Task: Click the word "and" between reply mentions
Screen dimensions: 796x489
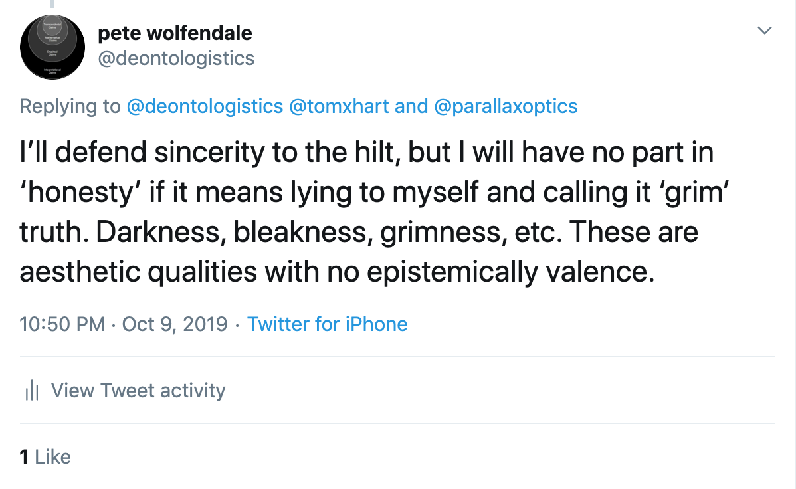Action: pyautogui.click(x=411, y=106)
